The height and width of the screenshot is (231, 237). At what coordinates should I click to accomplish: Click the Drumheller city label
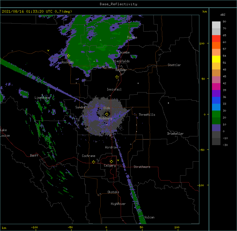pyautogui.click(x=175, y=134)
